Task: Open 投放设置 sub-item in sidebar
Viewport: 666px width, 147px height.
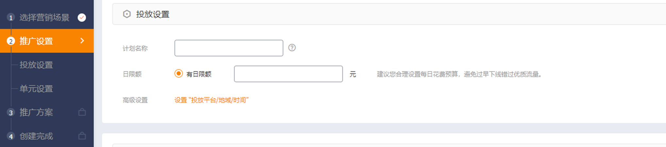Action: point(36,65)
